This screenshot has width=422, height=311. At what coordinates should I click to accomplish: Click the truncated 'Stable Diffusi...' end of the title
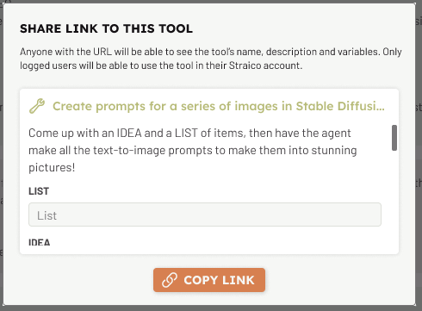coord(340,106)
